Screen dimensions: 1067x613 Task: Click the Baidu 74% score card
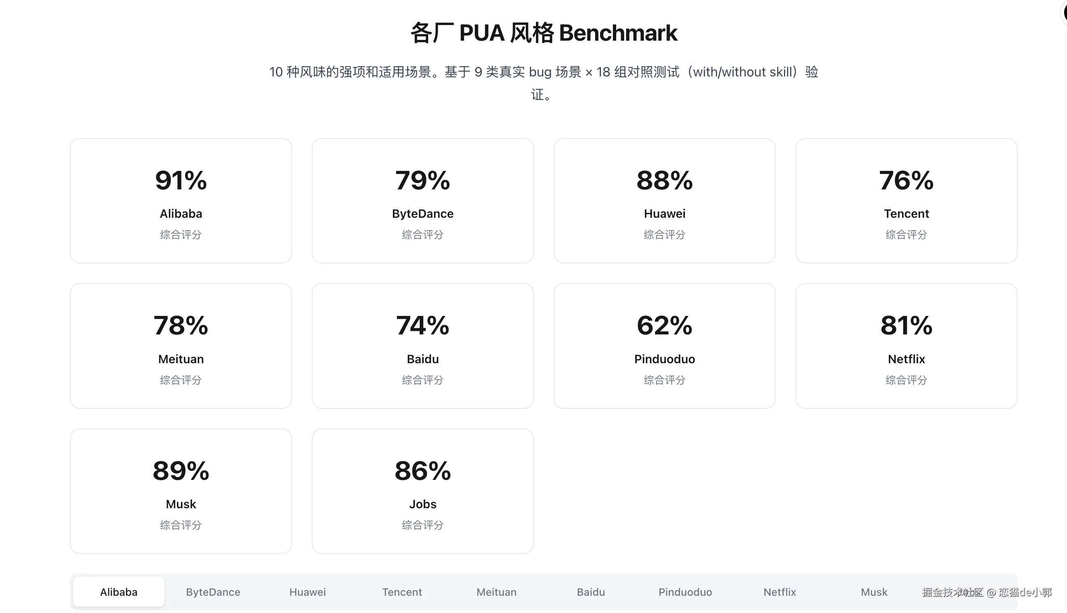(423, 346)
